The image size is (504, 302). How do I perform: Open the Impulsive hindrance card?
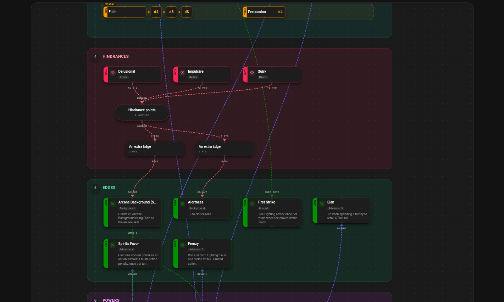coord(202,74)
